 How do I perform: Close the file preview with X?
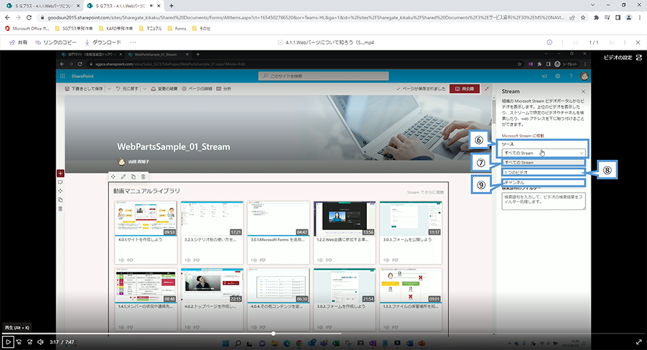click(638, 43)
